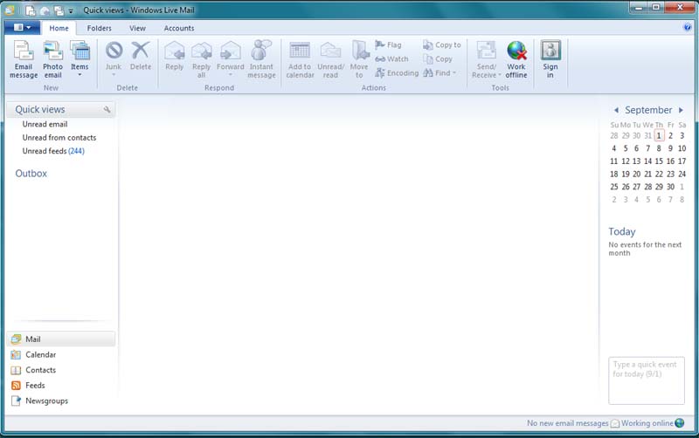The width and height of the screenshot is (699, 438).
Task: Switch to Mail in navigation pane
Action: [x=61, y=339]
